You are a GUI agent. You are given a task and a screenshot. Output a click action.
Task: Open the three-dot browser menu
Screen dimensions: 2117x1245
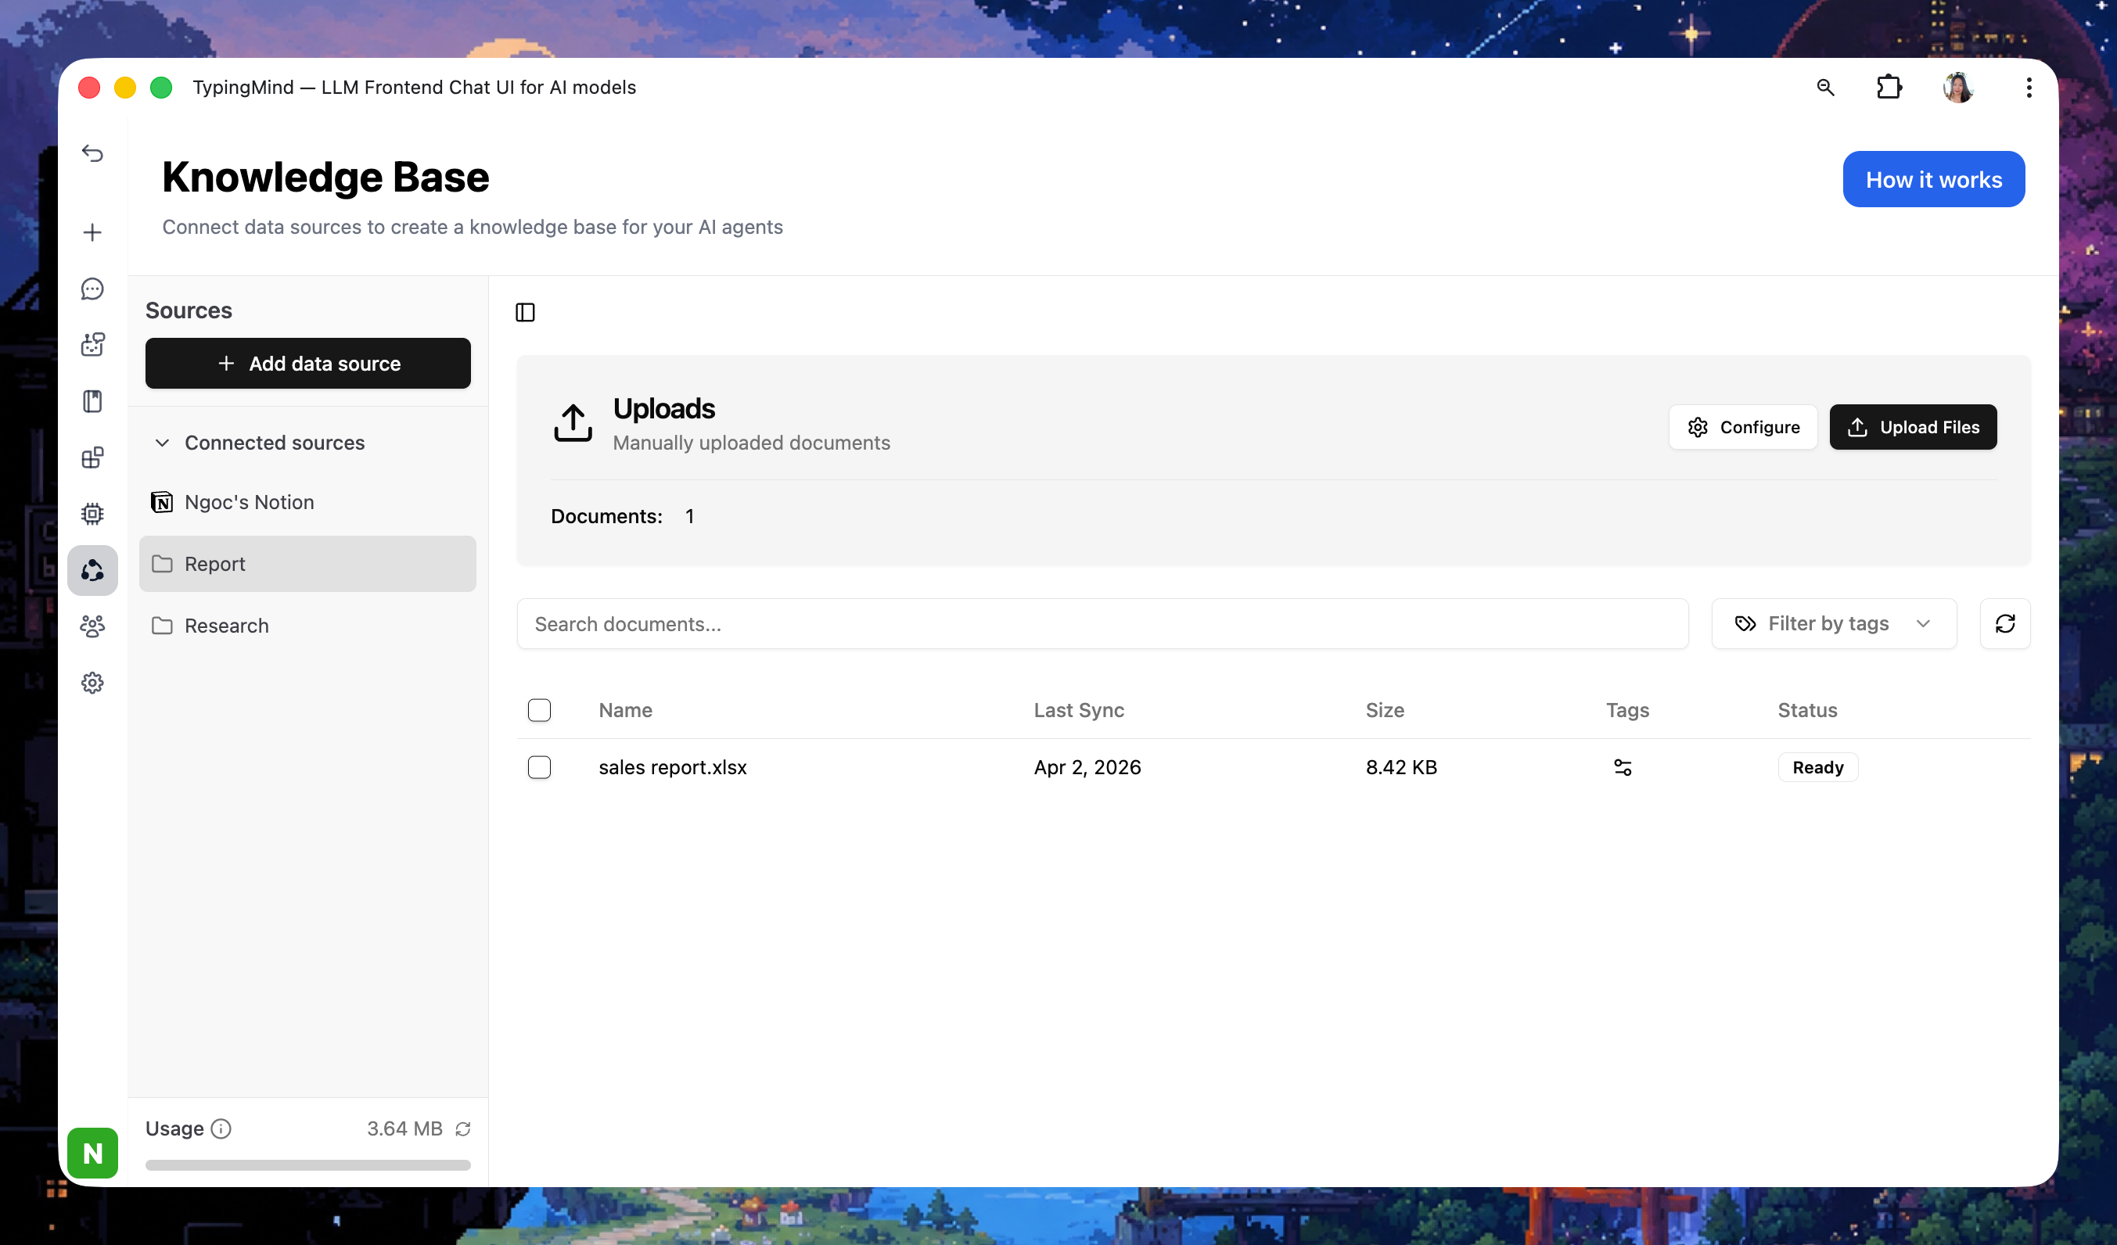(x=2029, y=88)
